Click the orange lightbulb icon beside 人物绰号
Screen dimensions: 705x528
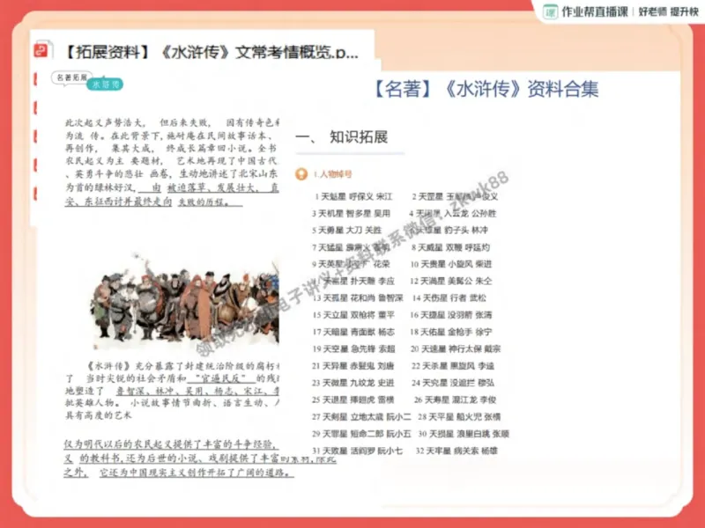(x=301, y=173)
